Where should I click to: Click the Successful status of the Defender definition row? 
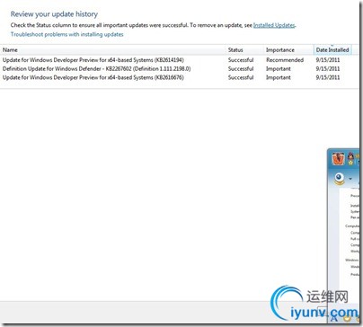[241, 68]
